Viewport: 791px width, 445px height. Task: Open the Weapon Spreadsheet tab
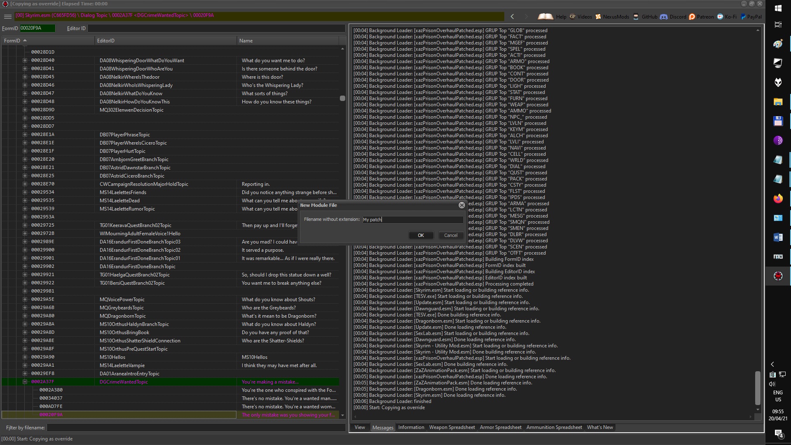(452, 427)
